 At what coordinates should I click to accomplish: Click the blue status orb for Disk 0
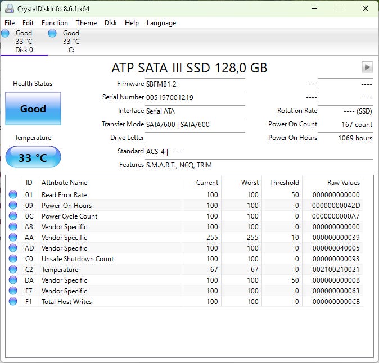click(x=6, y=33)
